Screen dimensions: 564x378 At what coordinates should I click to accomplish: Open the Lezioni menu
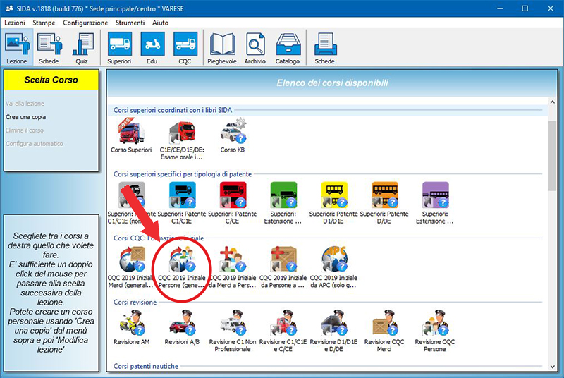click(15, 23)
